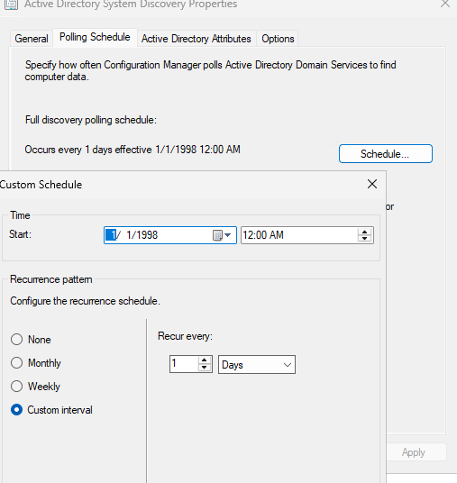Click the Schedule... button
457x483 pixels.
[x=386, y=154]
